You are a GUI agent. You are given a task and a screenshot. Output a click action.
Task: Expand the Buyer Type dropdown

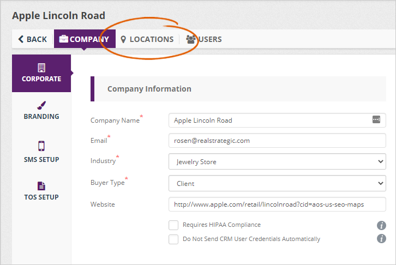pyautogui.click(x=277, y=183)
